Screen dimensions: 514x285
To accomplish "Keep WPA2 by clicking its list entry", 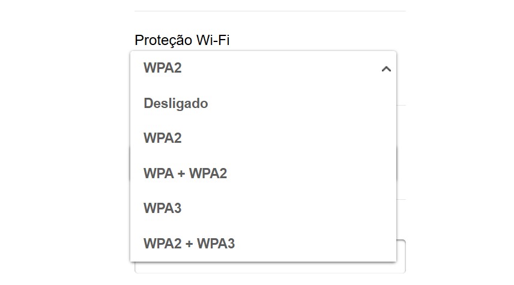I will tap(163, 139).
